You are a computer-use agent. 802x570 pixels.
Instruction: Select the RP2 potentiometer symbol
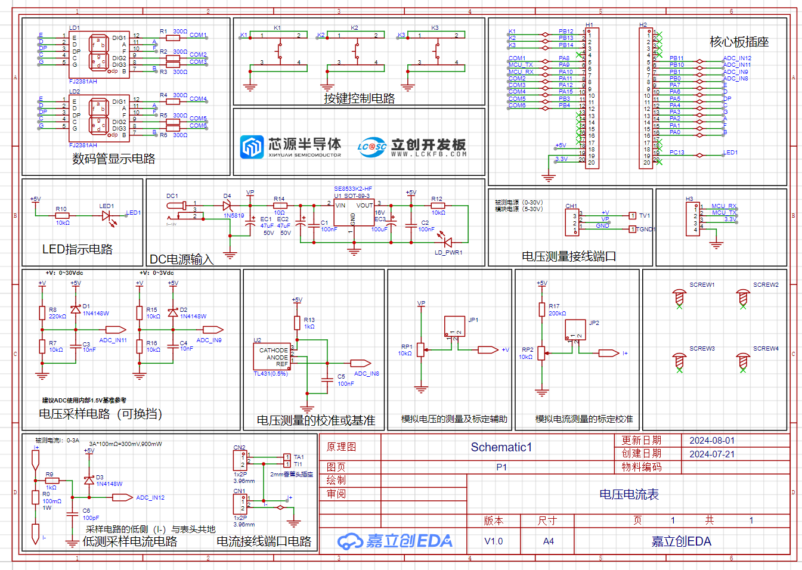[541, 353]
